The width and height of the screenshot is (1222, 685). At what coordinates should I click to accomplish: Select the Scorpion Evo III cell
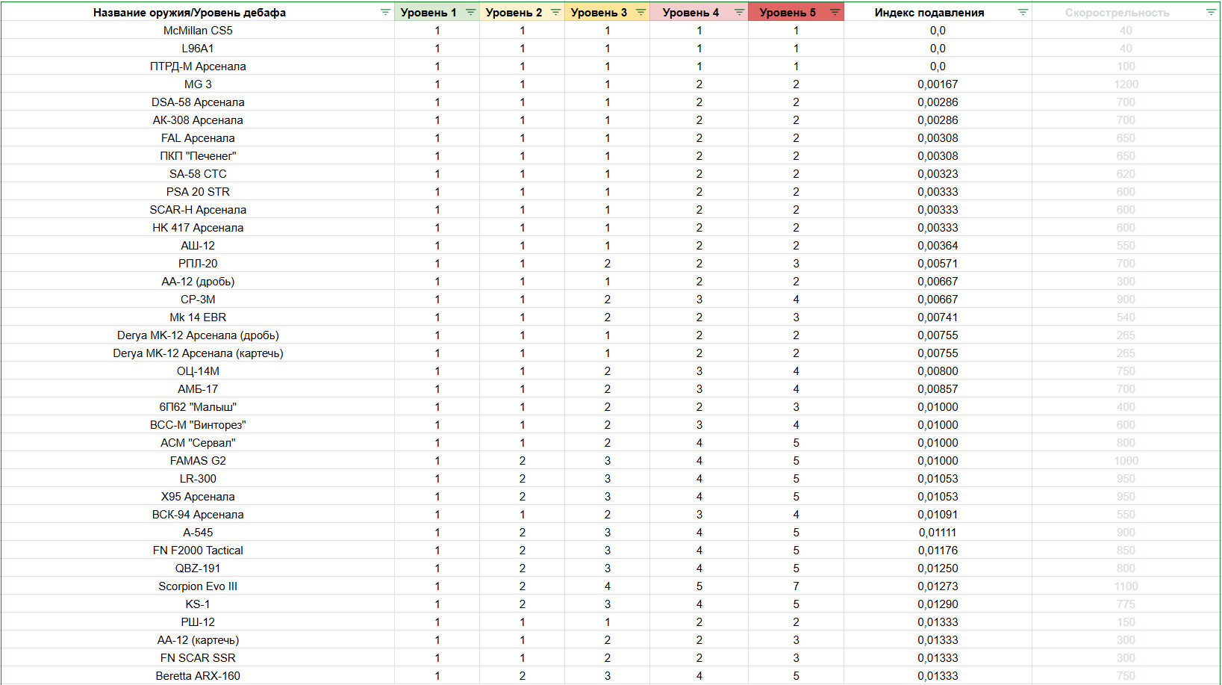(x=198, y=586)
